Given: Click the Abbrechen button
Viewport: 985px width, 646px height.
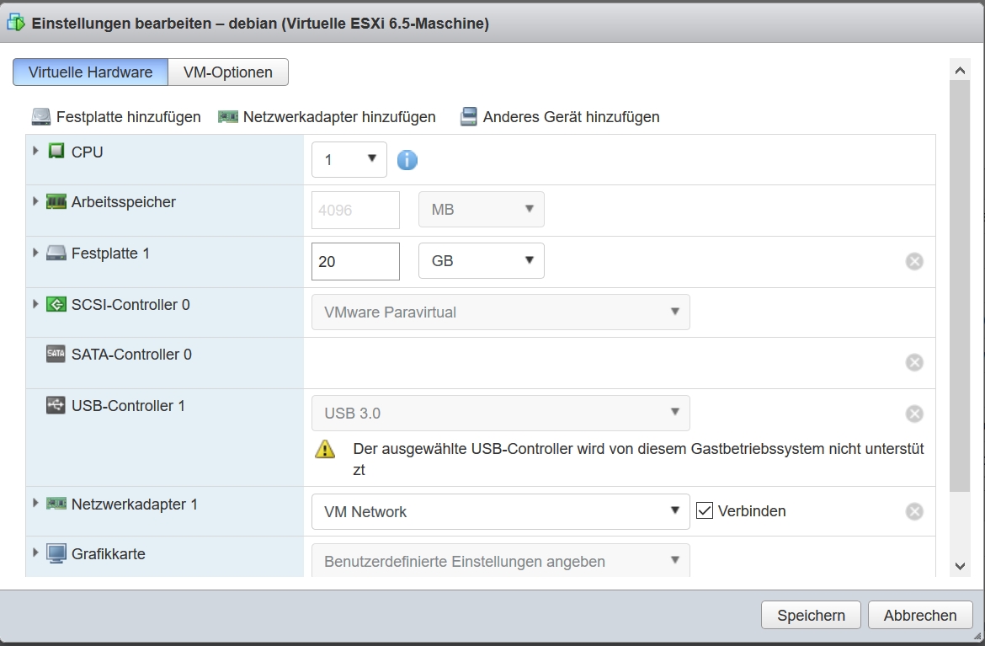Looking at the screenshot, I should click(920, 615).
